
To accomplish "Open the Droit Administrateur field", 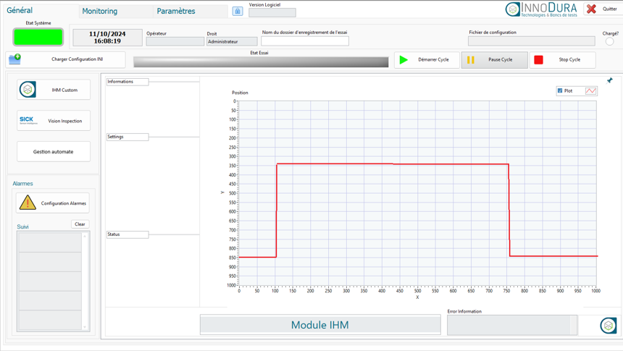I will [231, 41].
